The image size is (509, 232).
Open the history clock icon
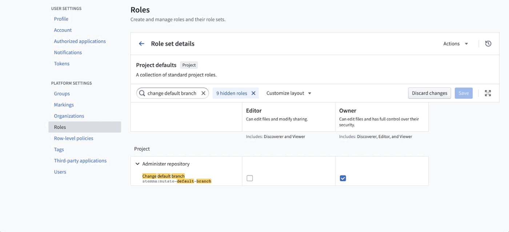coord(488,44)
